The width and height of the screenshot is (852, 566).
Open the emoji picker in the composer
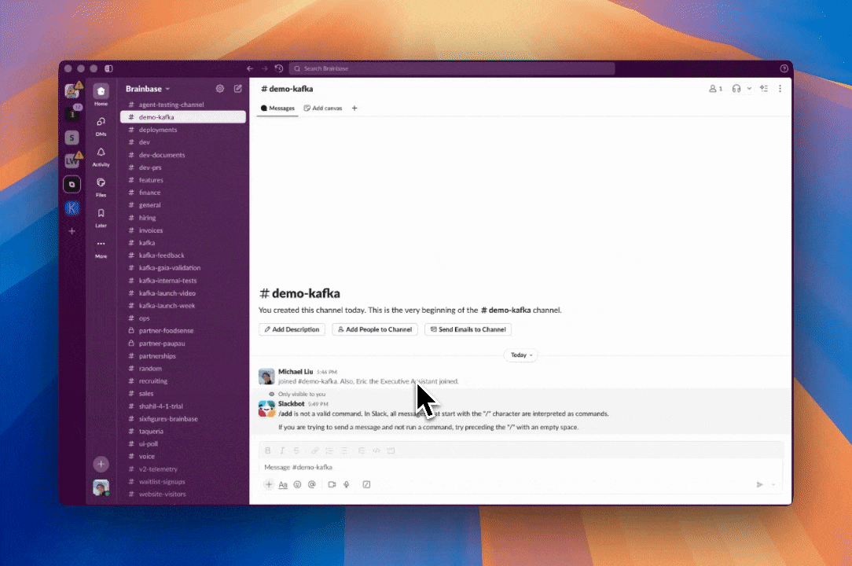point(297,484)
